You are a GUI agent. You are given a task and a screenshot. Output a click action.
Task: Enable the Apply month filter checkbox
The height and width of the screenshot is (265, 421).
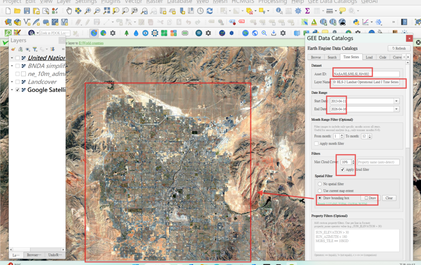coord(317,144)
